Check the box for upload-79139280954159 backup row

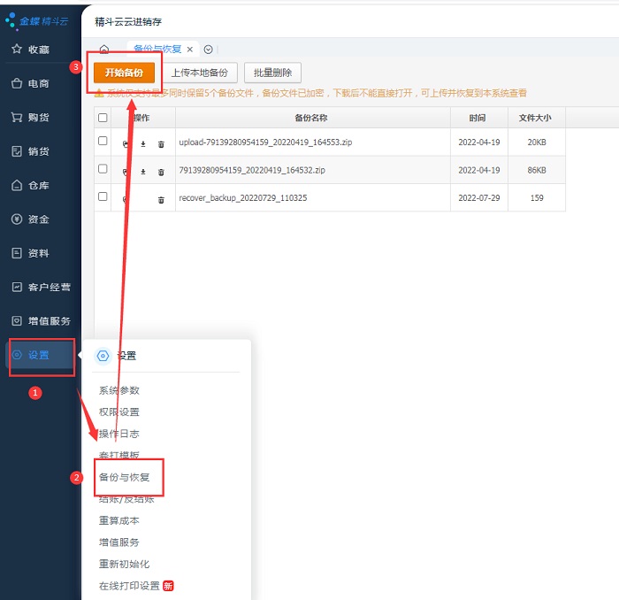click(103, 142)
